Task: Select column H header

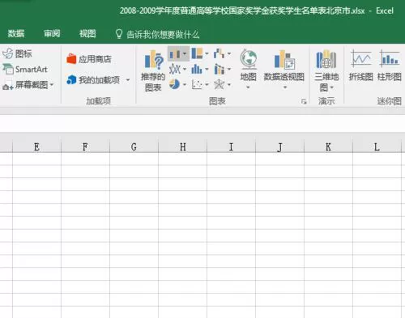Action: 182,146
